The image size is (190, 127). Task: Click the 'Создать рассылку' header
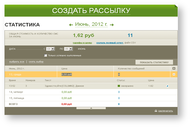(91, 11)
